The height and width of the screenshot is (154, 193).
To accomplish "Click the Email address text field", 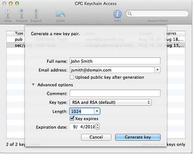I will pyautogui.click(x=112, y=70).
